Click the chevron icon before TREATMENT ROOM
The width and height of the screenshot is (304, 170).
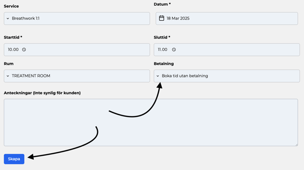coord(8,76)
